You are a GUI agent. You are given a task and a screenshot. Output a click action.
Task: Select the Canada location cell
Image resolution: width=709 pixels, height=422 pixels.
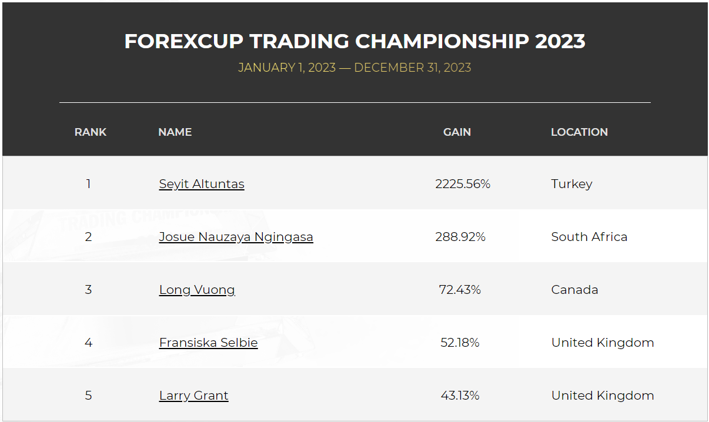[x=574, y=290]
